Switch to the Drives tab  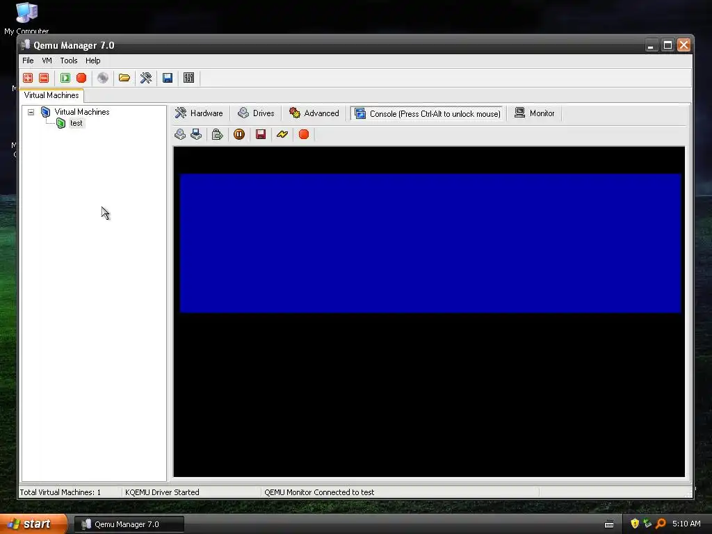(256, 113)
